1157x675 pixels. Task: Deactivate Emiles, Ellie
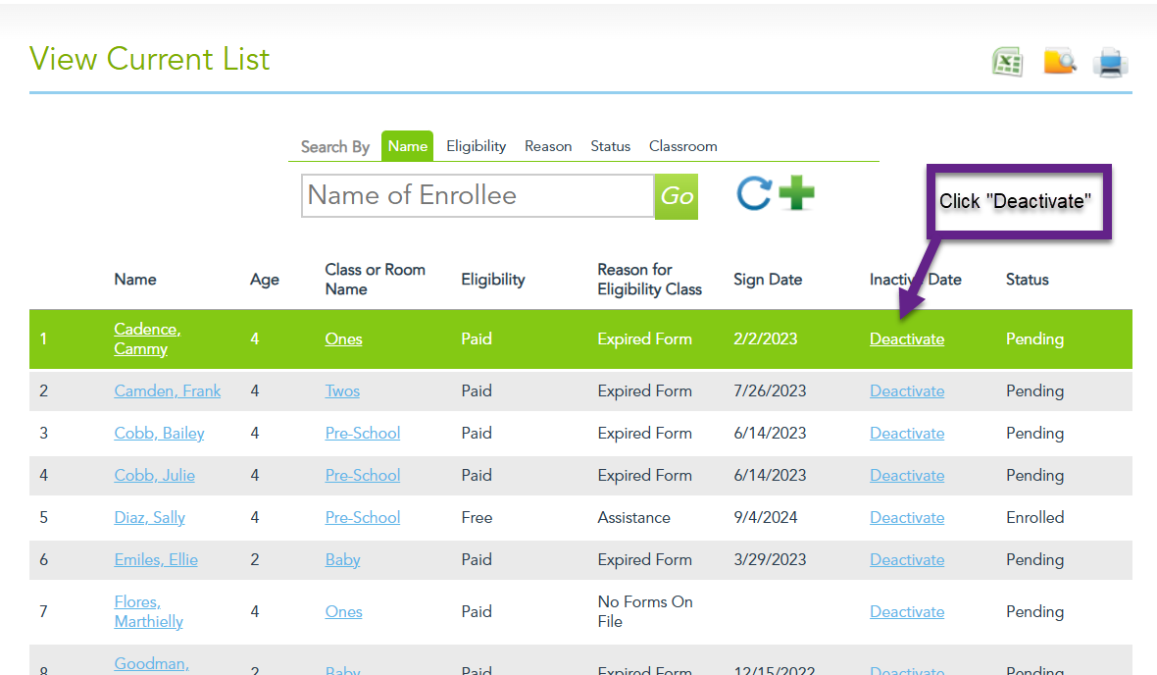907,559
